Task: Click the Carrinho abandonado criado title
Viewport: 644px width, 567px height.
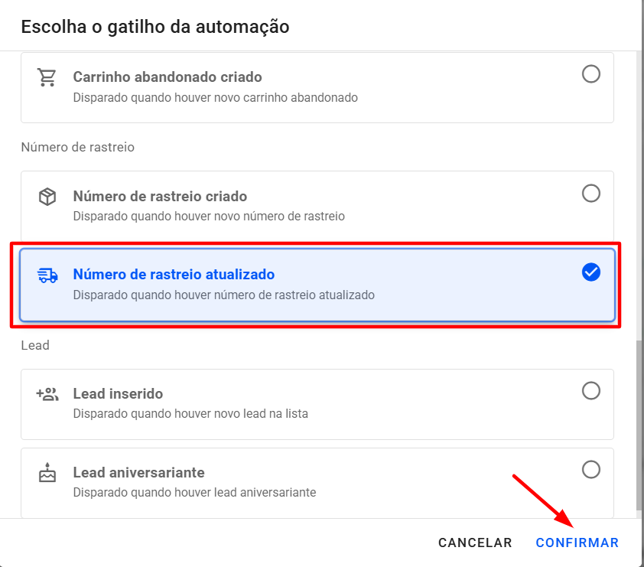Action: [168, 77]
